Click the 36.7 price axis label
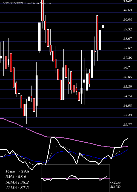 coord(127,67)
